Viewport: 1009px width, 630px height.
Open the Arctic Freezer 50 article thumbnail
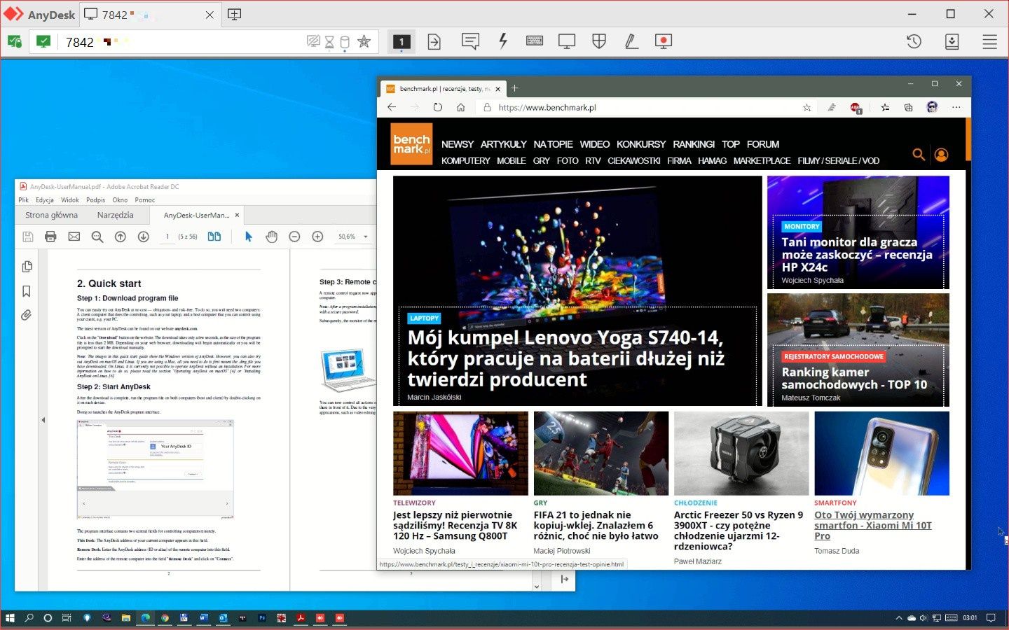[741, 454]
